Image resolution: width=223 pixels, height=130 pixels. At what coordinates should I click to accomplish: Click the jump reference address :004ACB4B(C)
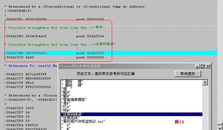[18, 11]
